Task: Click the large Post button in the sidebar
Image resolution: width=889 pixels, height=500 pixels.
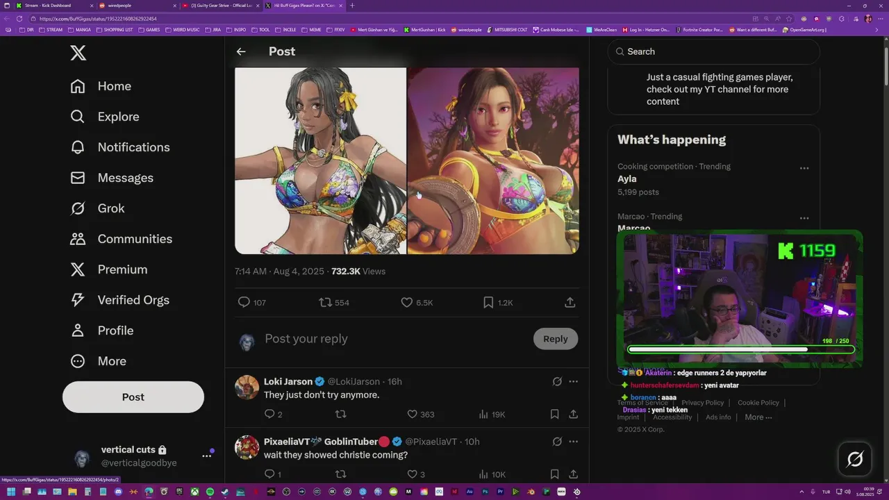Action: pyautogui.click(x=133, y=397)
